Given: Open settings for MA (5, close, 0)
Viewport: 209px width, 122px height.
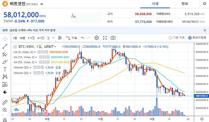Looking at the screenshot, I should [x=43, y=52].
